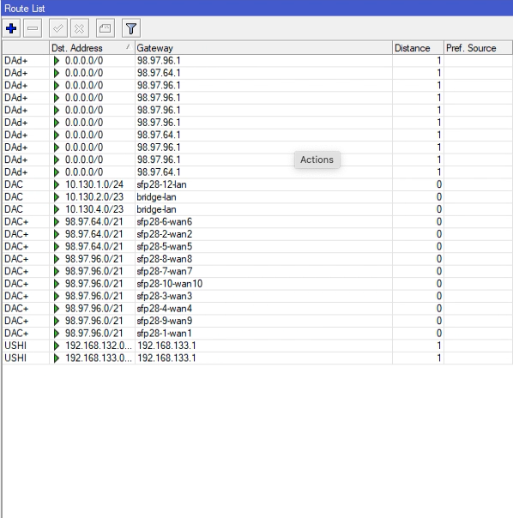This screenshot has width=513, height=518.
Task: Click green arrow icon of sfp28-6-wan6 route
Action: (x=57, y=221)
